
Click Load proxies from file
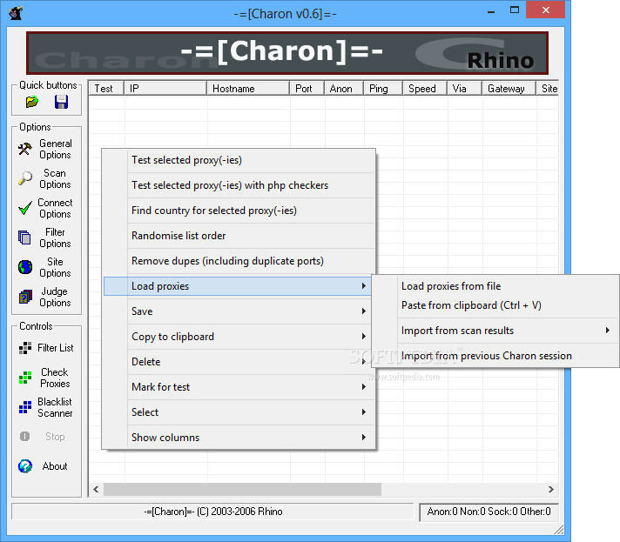click(x=495, y=286)
